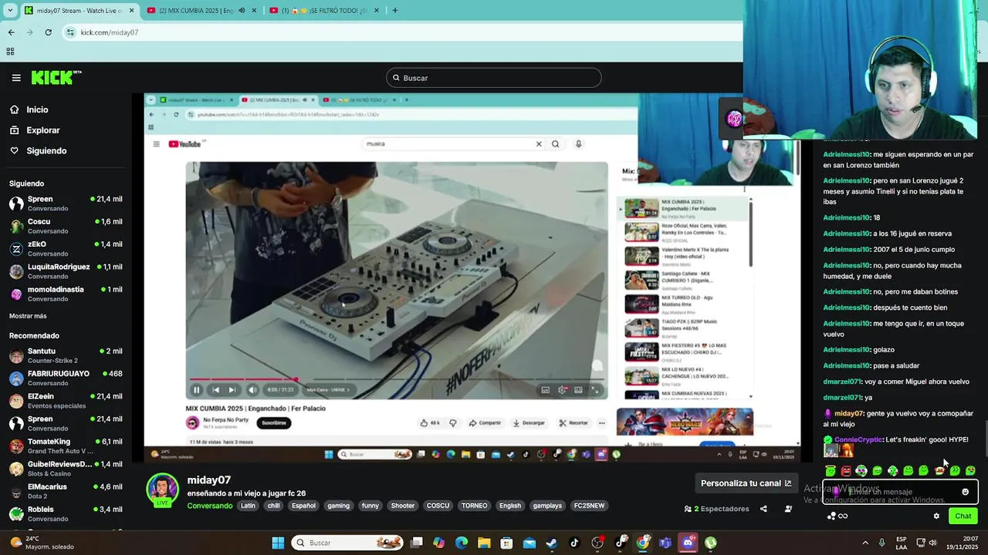Click the channel points icon below chat
The height and width of the screenshot is (555, 988).
click(831, 516)
